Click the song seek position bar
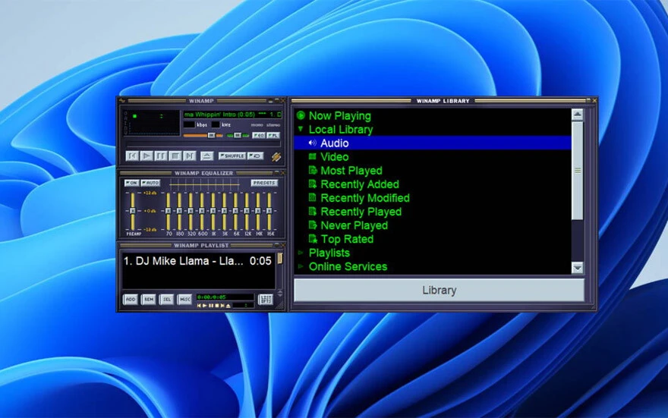 pos(203,144)
